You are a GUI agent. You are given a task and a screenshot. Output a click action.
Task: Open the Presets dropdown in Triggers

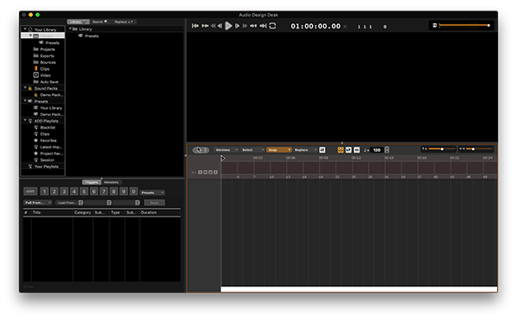click(153, 192)
